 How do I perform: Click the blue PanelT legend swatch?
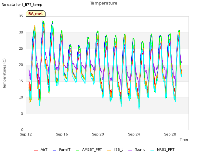tap(55, 150)
